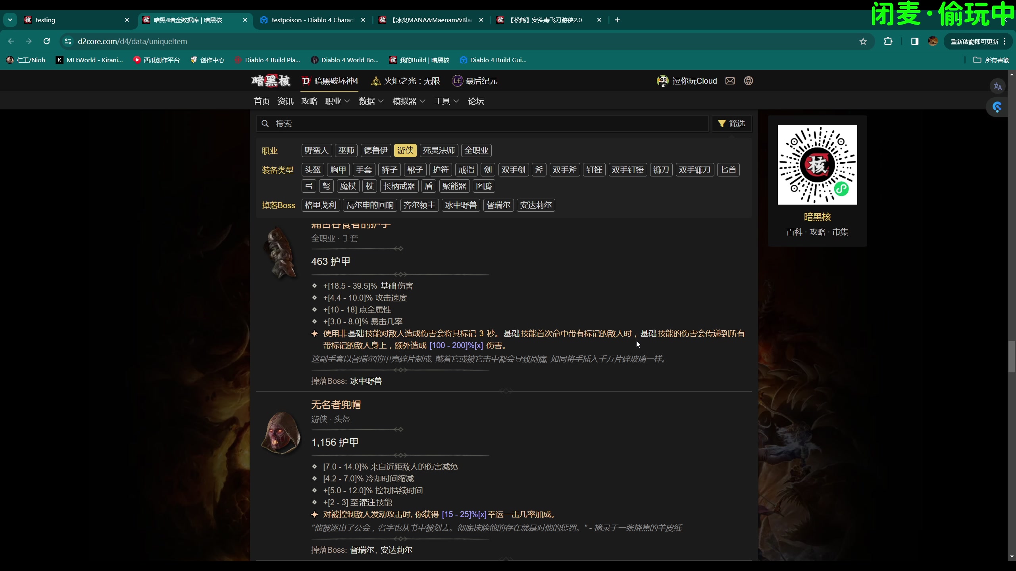Open the Chrome profile avatar

tap(933, 41)
